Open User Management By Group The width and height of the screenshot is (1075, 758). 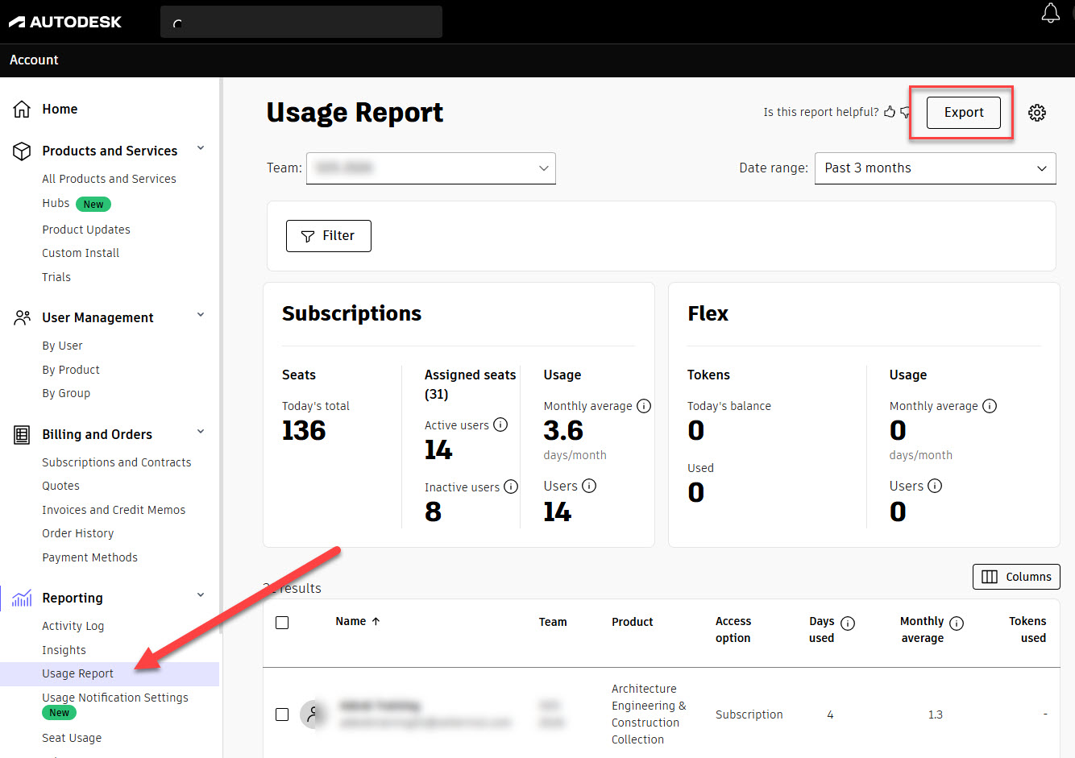66,393
